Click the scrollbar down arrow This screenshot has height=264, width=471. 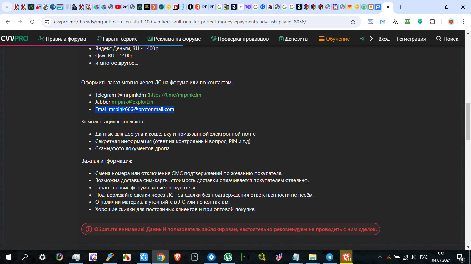point(468,247)
